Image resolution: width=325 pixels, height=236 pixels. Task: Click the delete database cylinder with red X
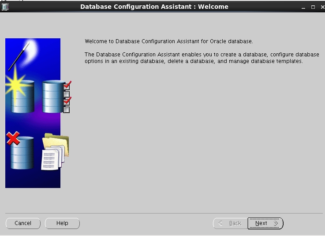tap(20, 151)
